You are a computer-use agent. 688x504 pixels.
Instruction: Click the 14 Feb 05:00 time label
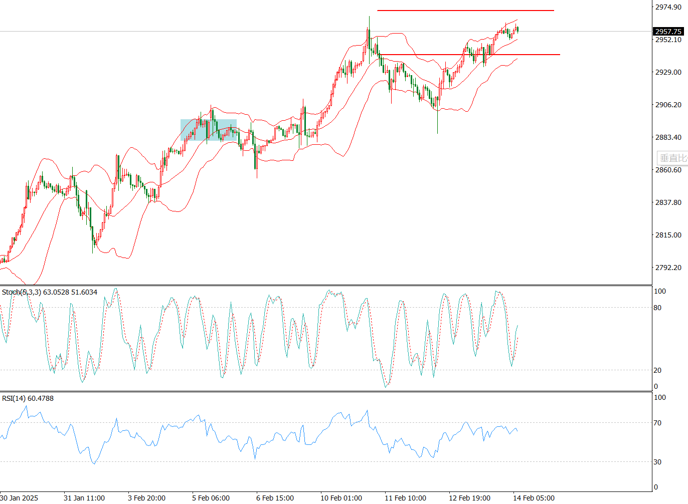[534, 497]
